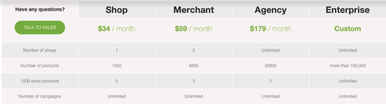Select the Merchant plan heading

click(194, 10)
